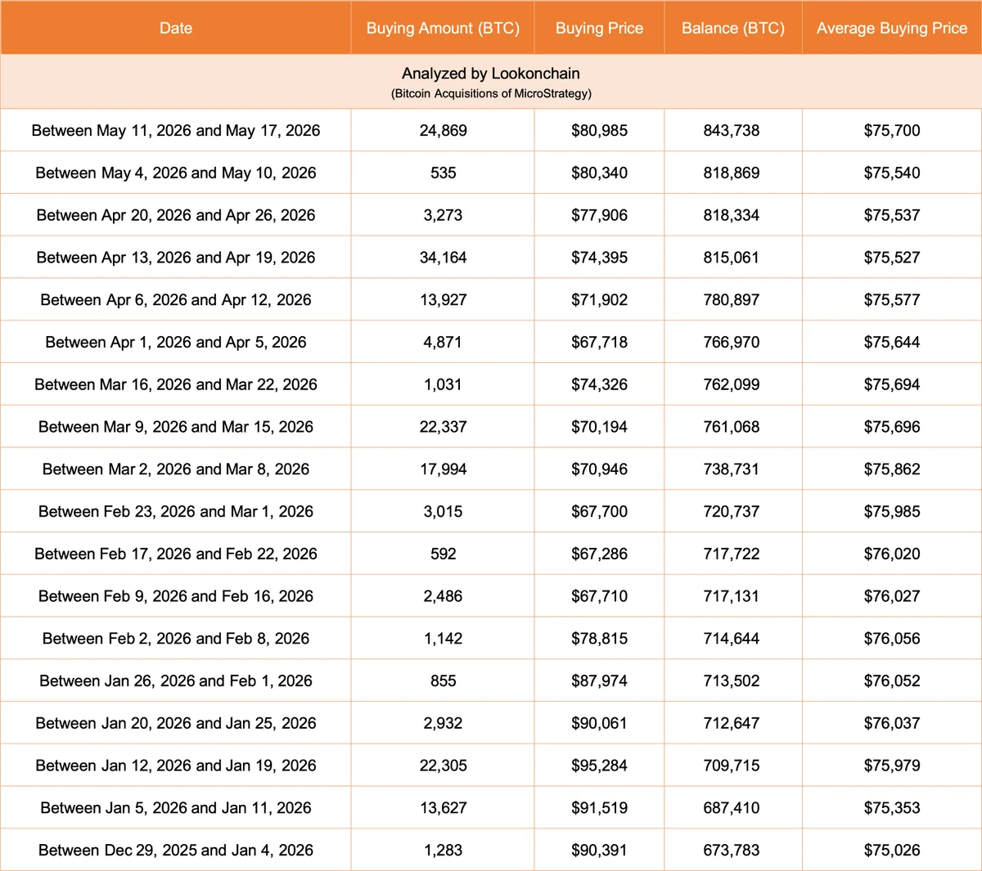
Task: Select the $75,527 average buying price cell
Action: (892, 258)
